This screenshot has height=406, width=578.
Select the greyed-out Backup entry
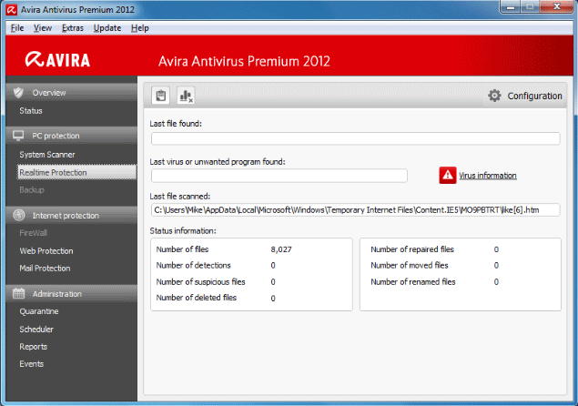click(x=32, y=190)
